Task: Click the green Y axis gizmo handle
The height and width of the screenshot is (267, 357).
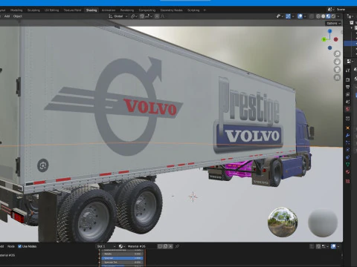Action: pyautogui.click(x=324, y=39)
